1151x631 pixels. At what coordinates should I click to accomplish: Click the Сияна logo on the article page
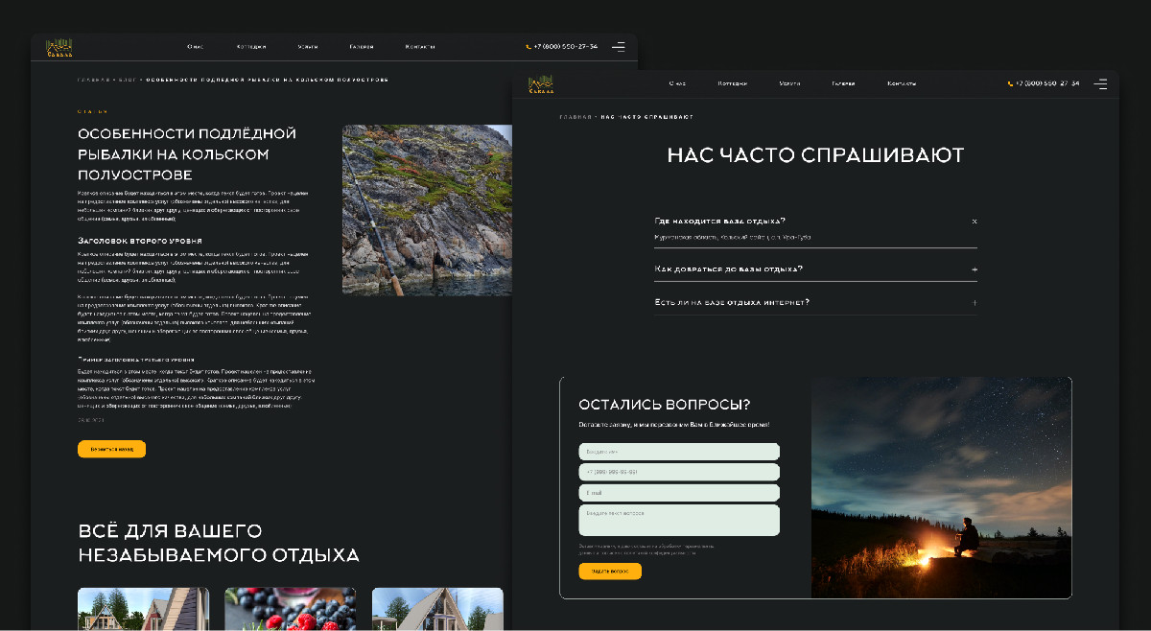(59, 46)
